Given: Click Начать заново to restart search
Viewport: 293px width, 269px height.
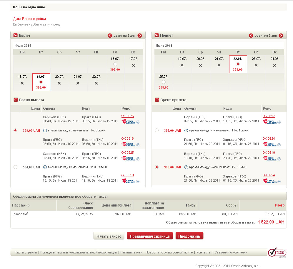Looking at the screenshot, I should [x=109, y=236].
